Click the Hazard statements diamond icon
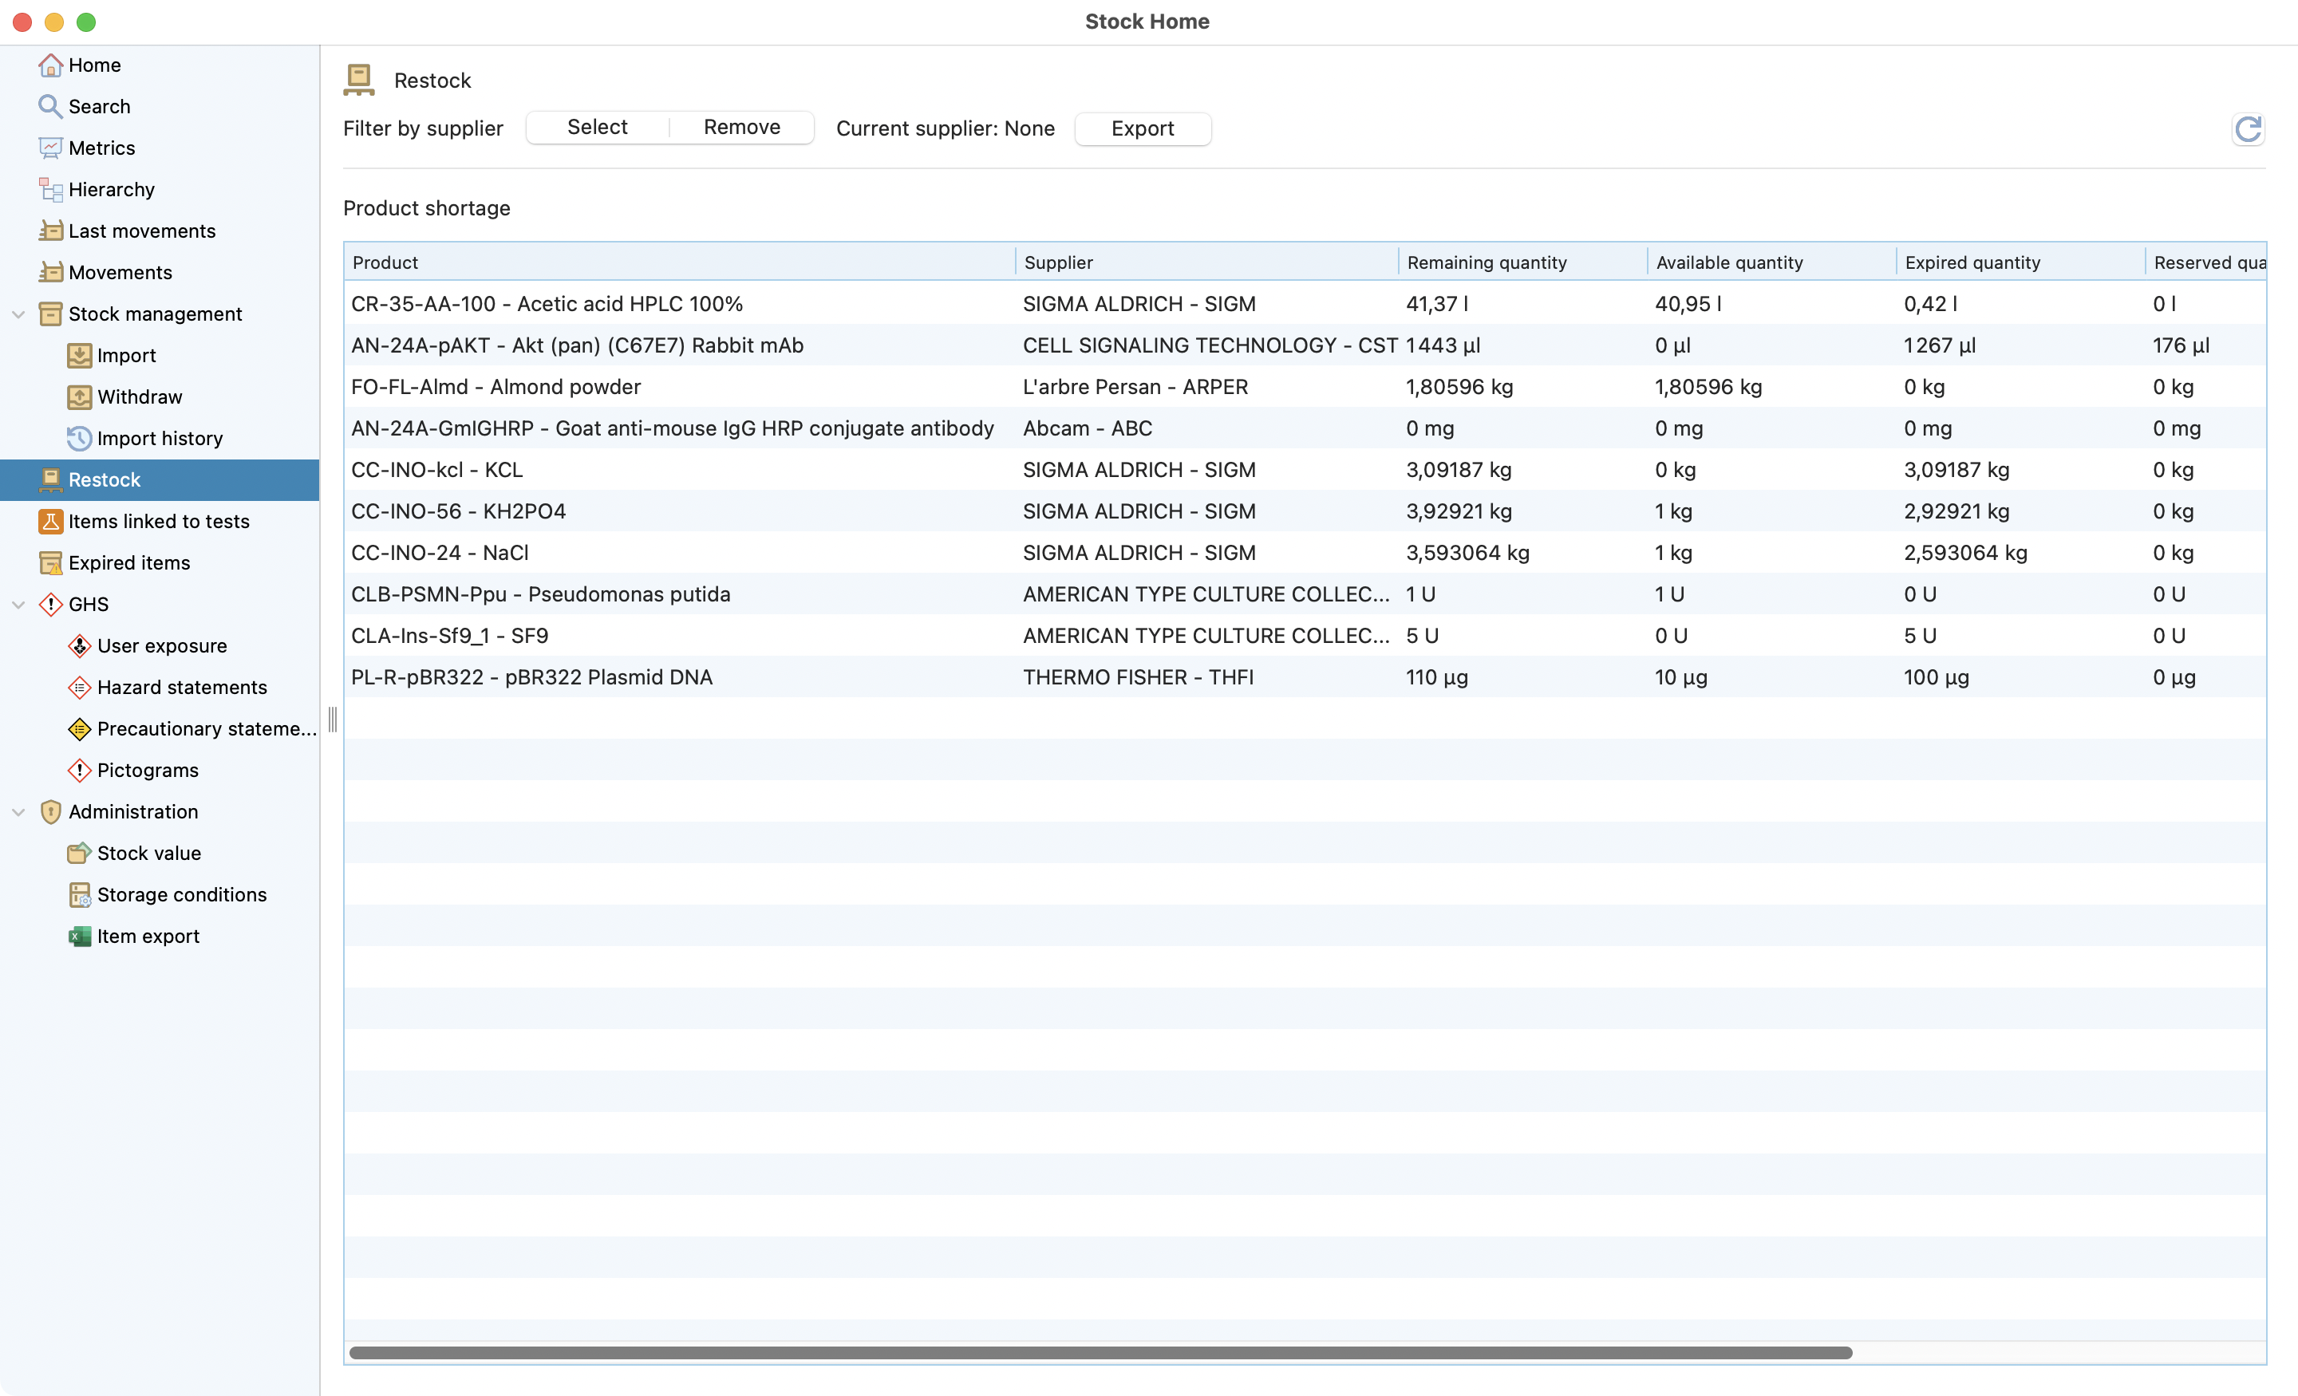 click(79, 688)
